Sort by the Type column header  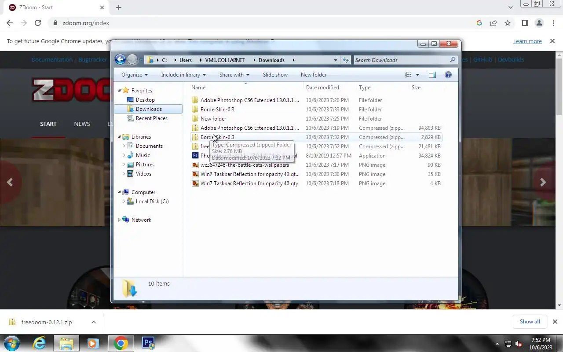click(x=382, y=88)
